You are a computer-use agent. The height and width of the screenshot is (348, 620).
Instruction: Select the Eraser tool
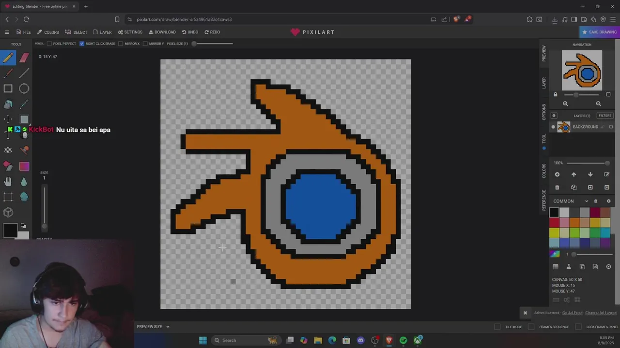[24, 58]
